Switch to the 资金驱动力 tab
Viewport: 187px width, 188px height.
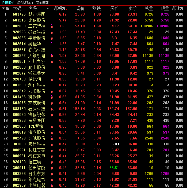25,3
